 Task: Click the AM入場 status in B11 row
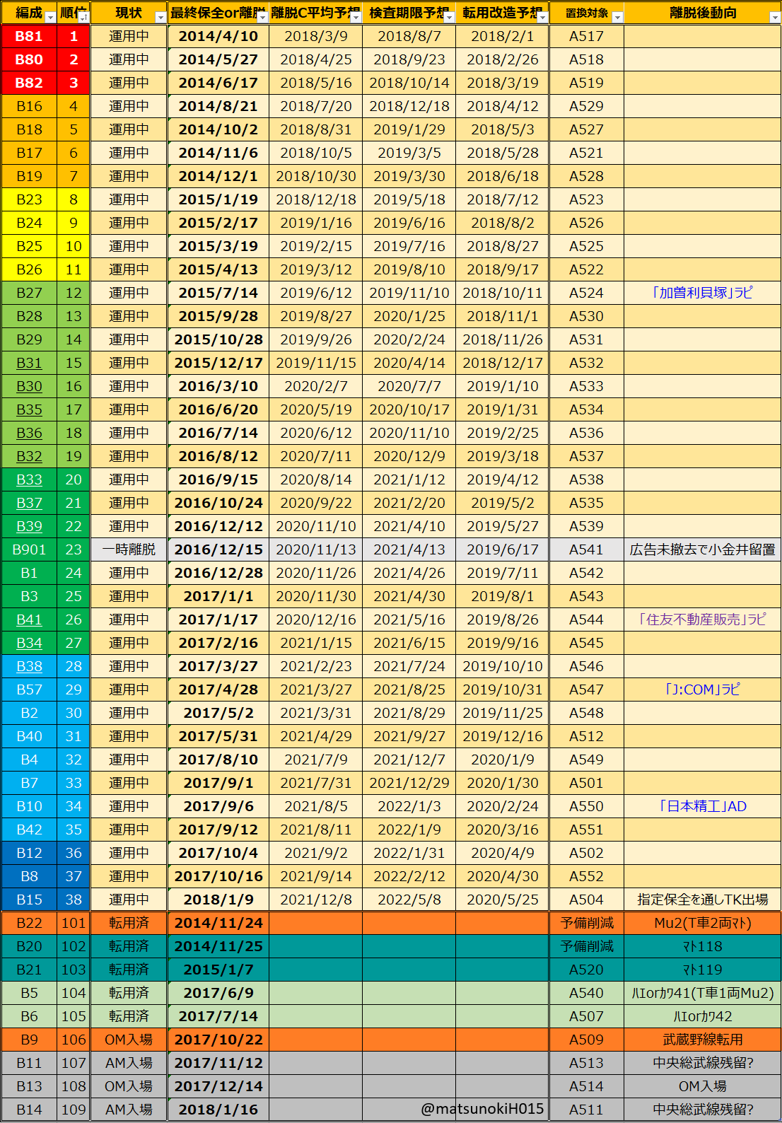129,1063
